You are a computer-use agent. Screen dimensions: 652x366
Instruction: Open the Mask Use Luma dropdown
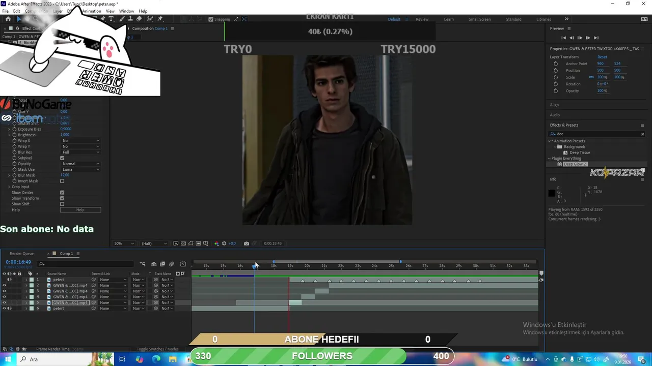(80, 169)
